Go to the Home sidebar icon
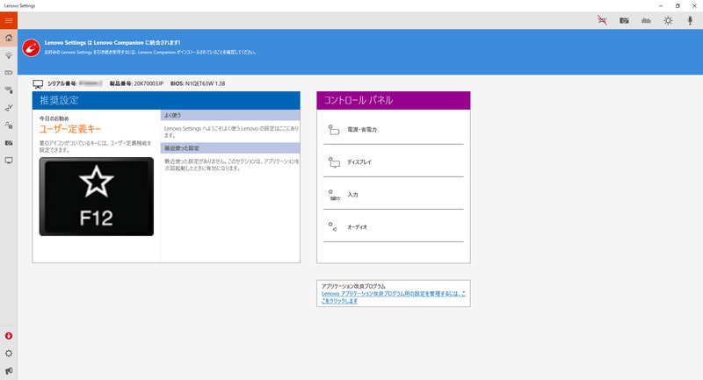The height and width of the screenshot is (380, 703). (9, 38)
